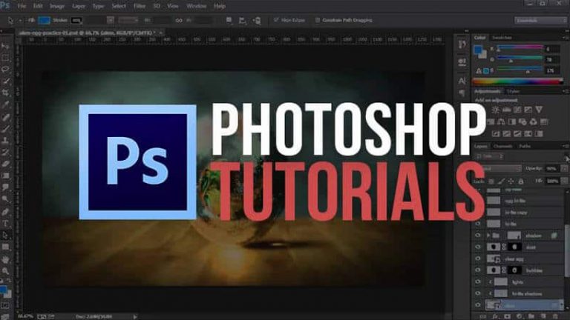Click the link width and height button

click(178, 20)
